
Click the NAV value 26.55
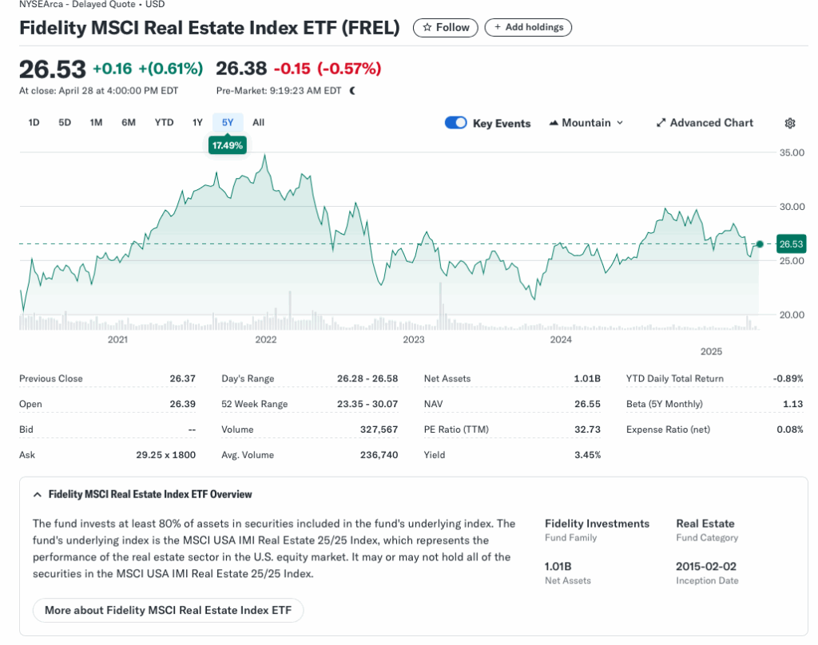click(587, 404)
